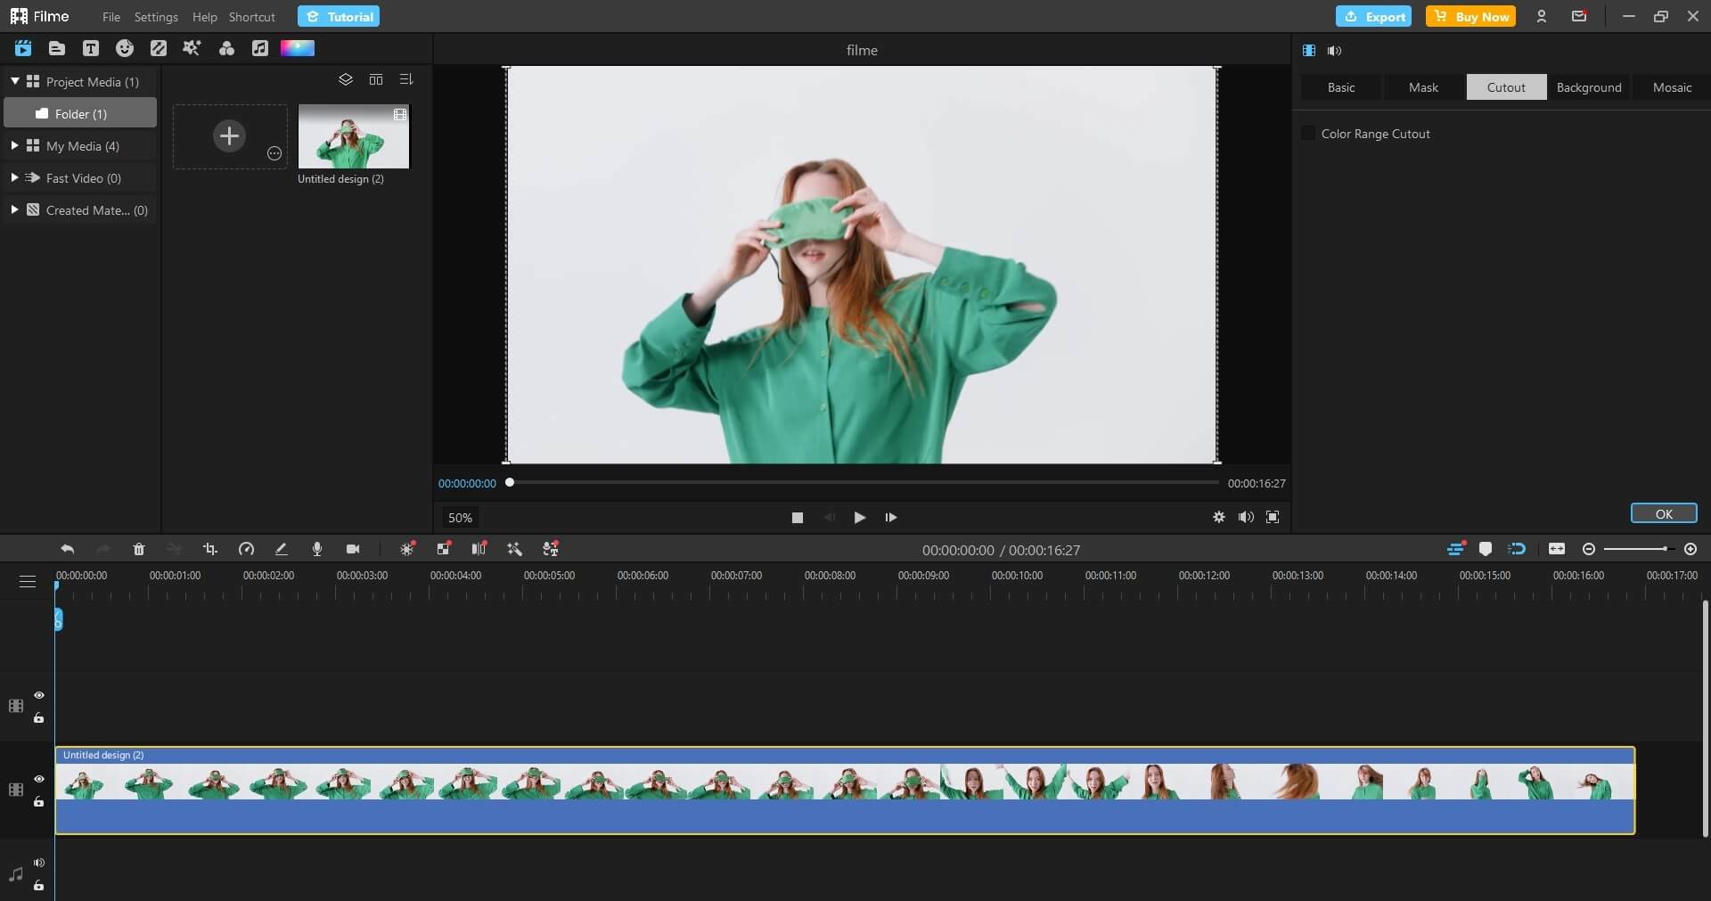Screen dimensions: 1711x901
Task: Click the sort order icon in media panel
Action: tap(406, 79)
